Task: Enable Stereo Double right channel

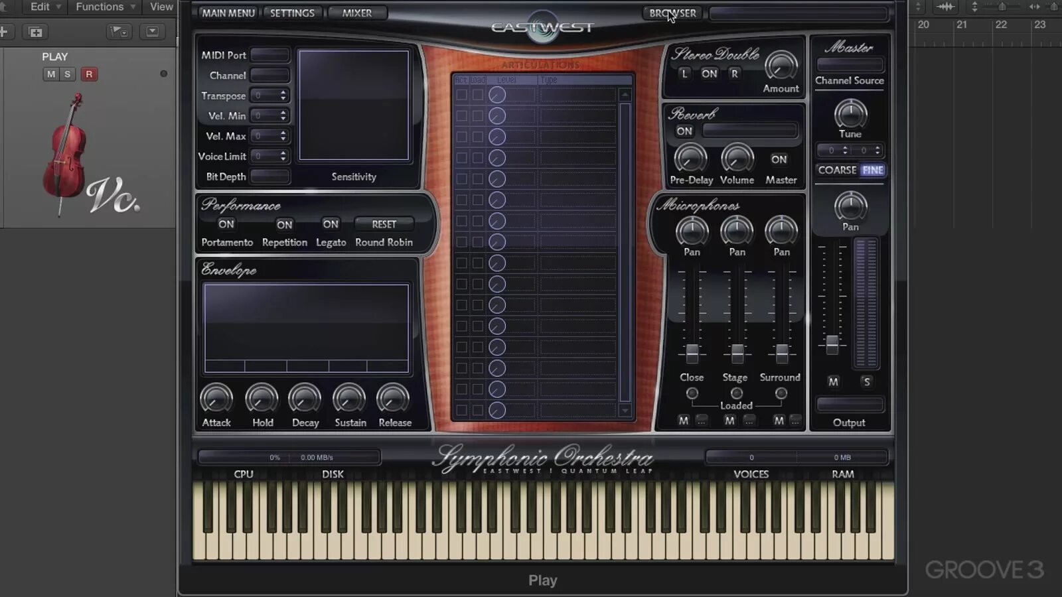Action: pyautogui.click(x=734, y=74)
